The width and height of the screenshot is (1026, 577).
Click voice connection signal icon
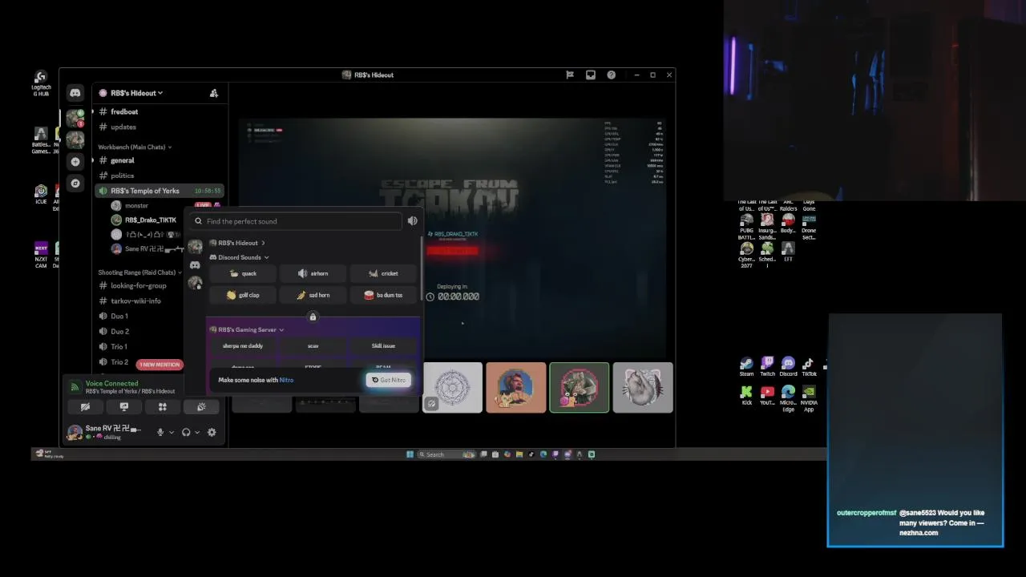coord(75,387)
